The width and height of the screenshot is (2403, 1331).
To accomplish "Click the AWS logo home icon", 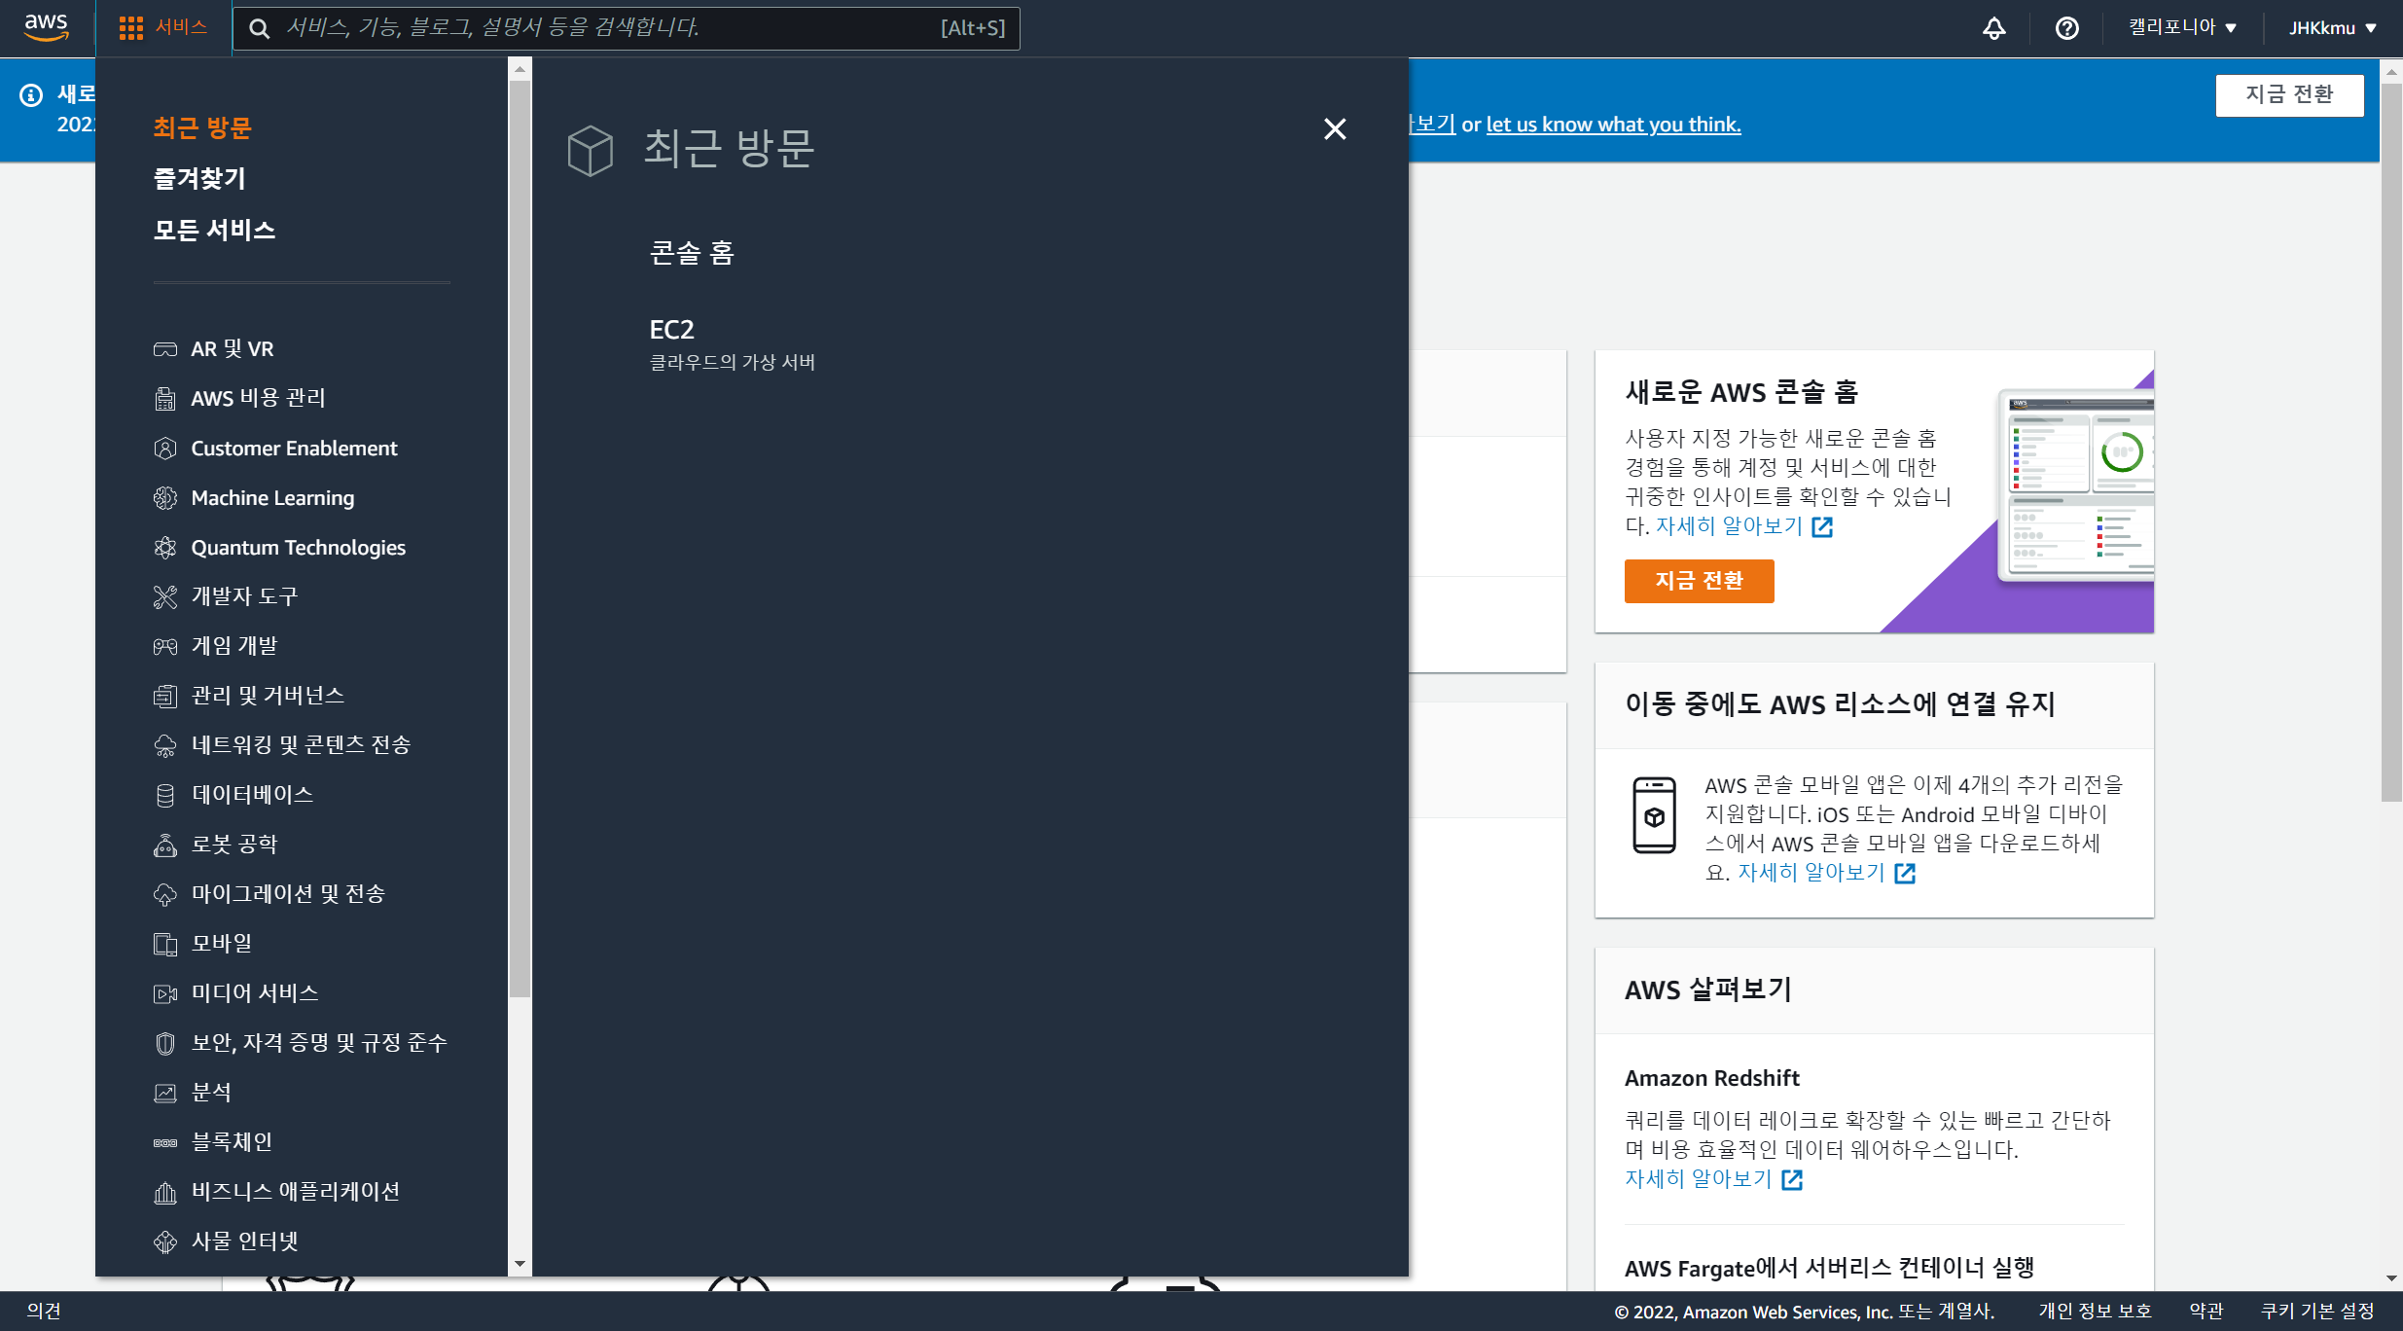I will click(x=46, y=27).
